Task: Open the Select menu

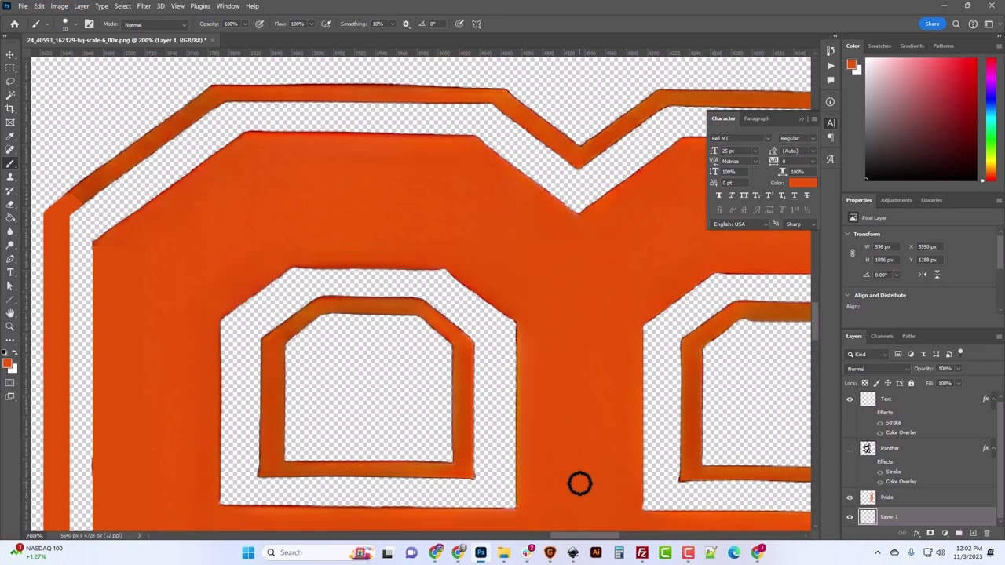Action: point(122,6)
